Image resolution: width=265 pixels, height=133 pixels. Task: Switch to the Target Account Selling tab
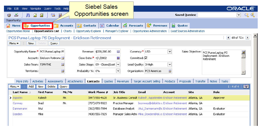147,81
